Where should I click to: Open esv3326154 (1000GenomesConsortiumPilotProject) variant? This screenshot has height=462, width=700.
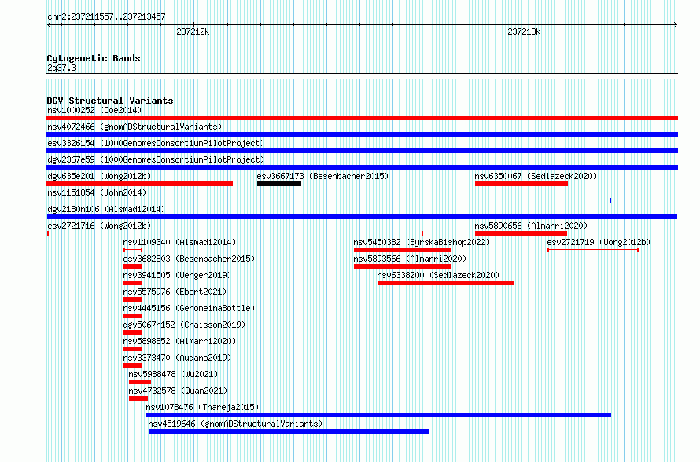click(156, 143)
